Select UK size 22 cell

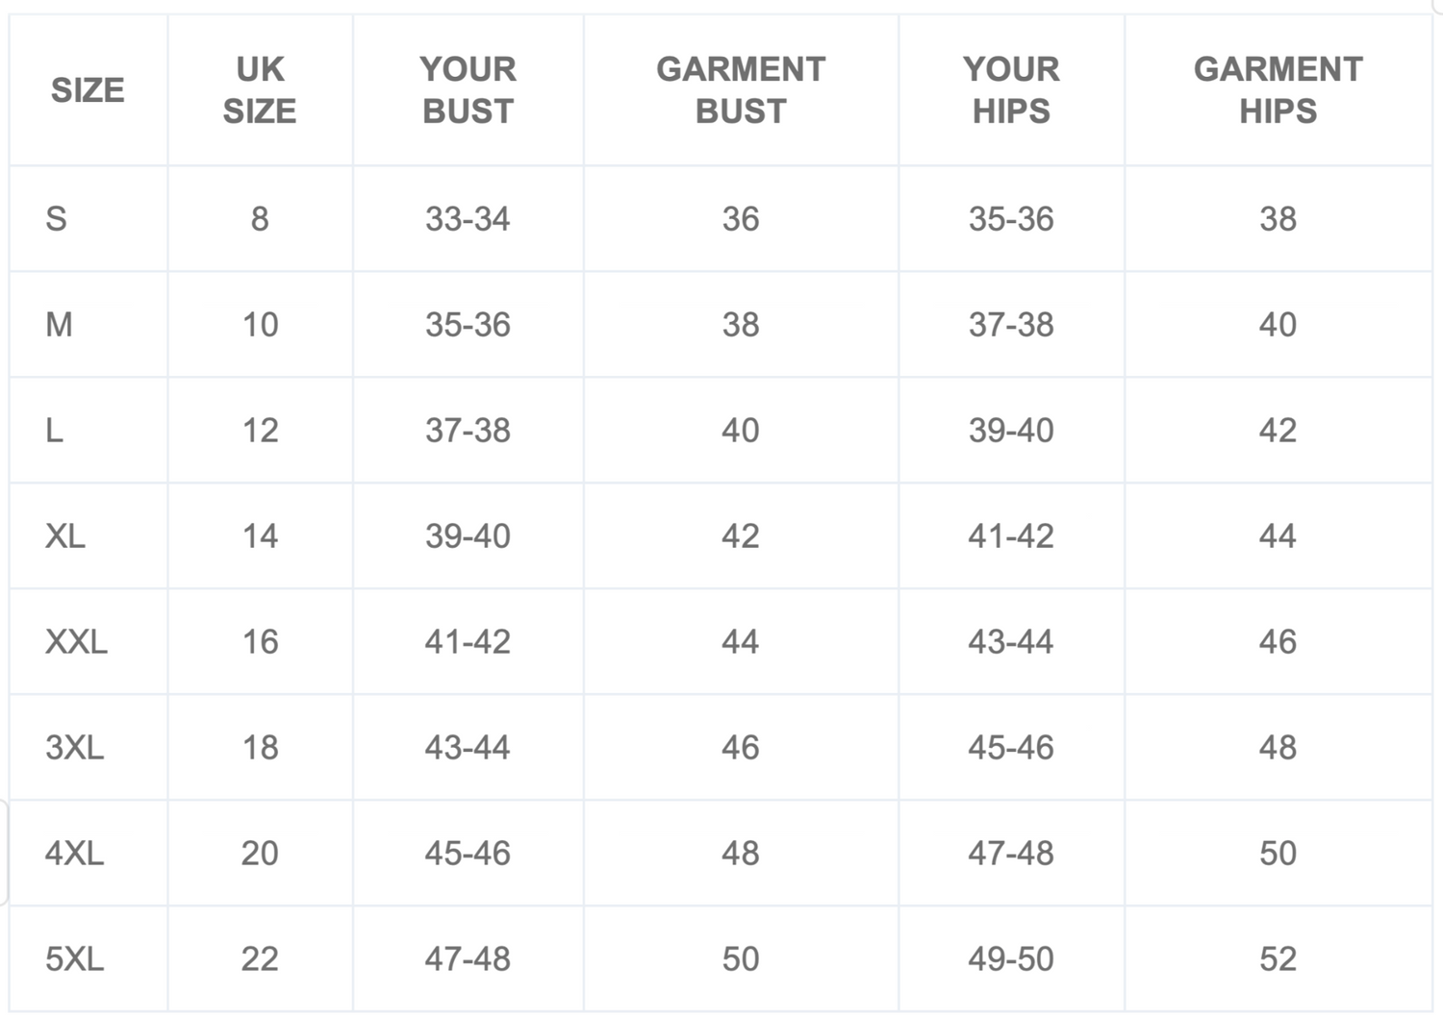click(260, 958)
